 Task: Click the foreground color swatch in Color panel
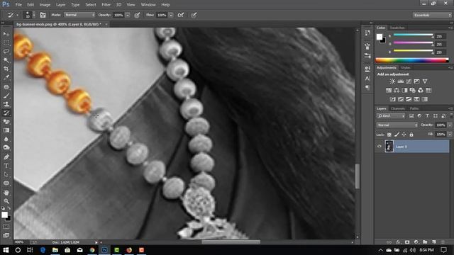(x=380, y=37)
